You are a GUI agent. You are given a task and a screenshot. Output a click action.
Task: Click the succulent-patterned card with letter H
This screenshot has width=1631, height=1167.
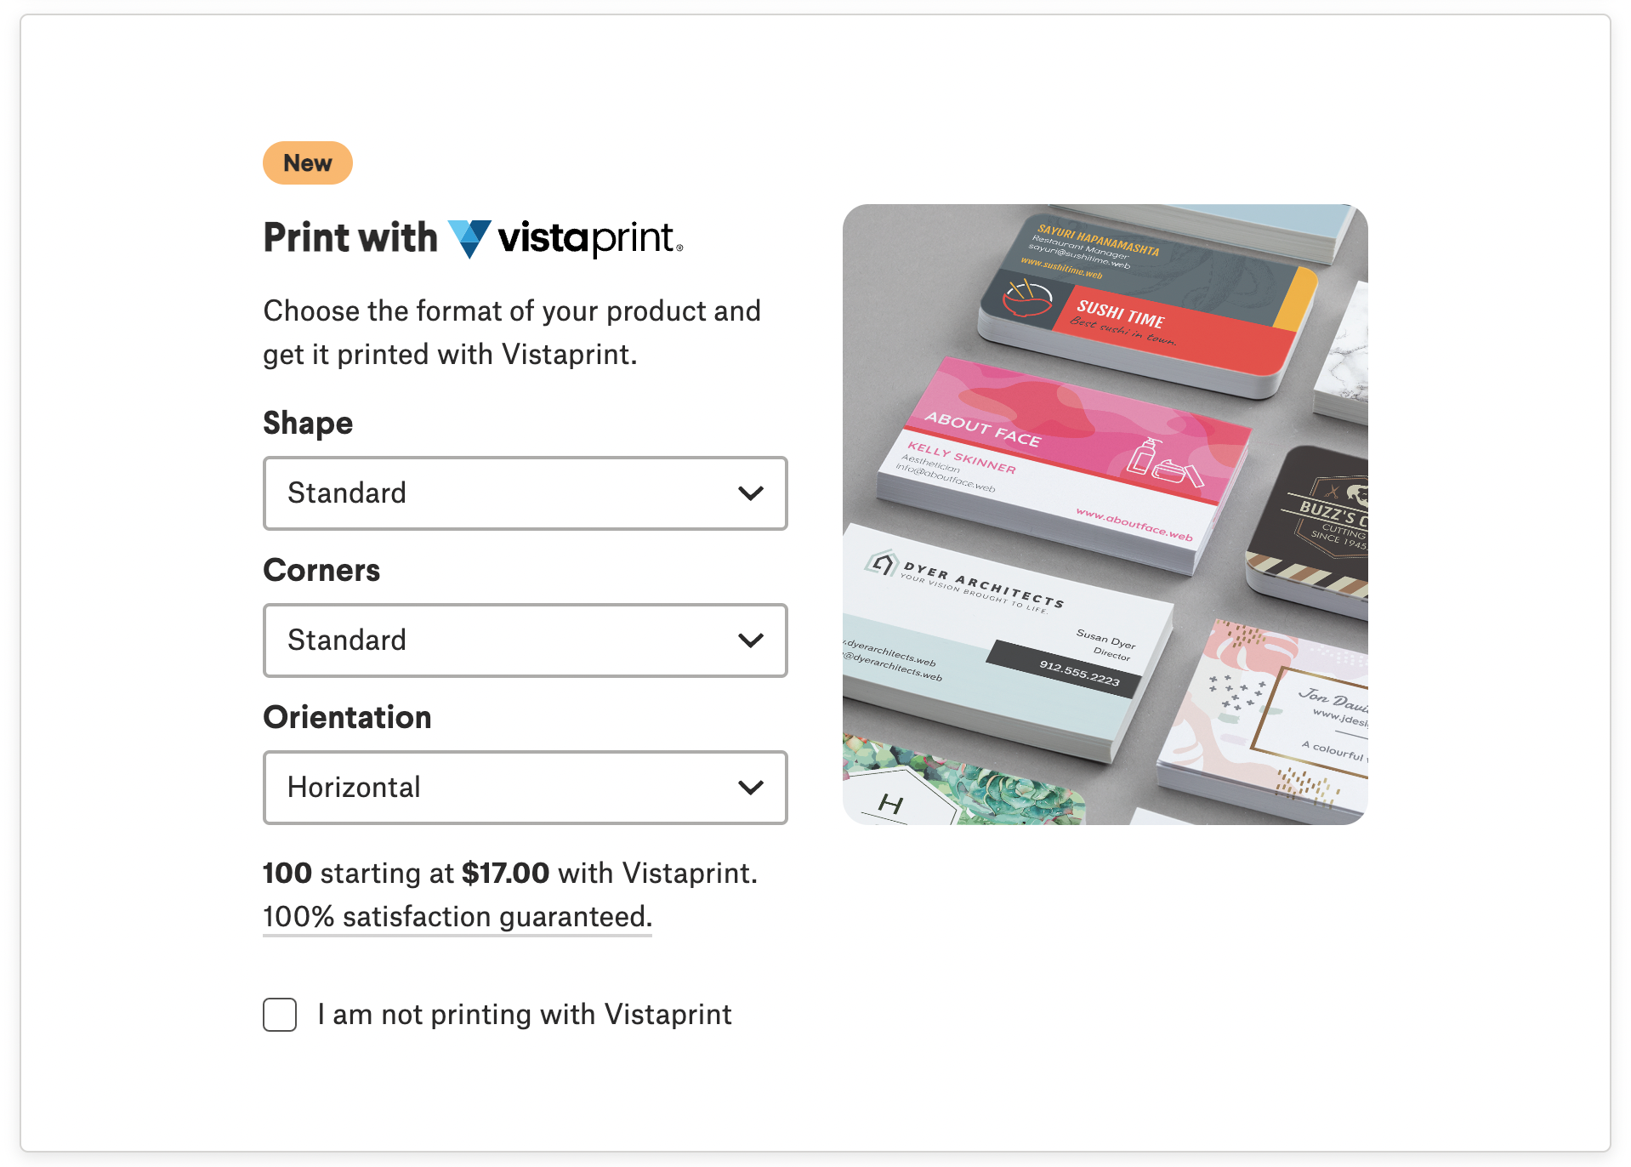point(961,783)
